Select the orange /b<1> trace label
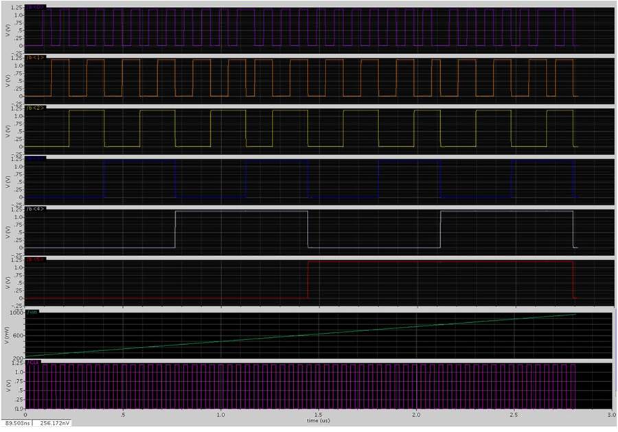This screenshot has height=432, width=618. (x=34, y=58)
